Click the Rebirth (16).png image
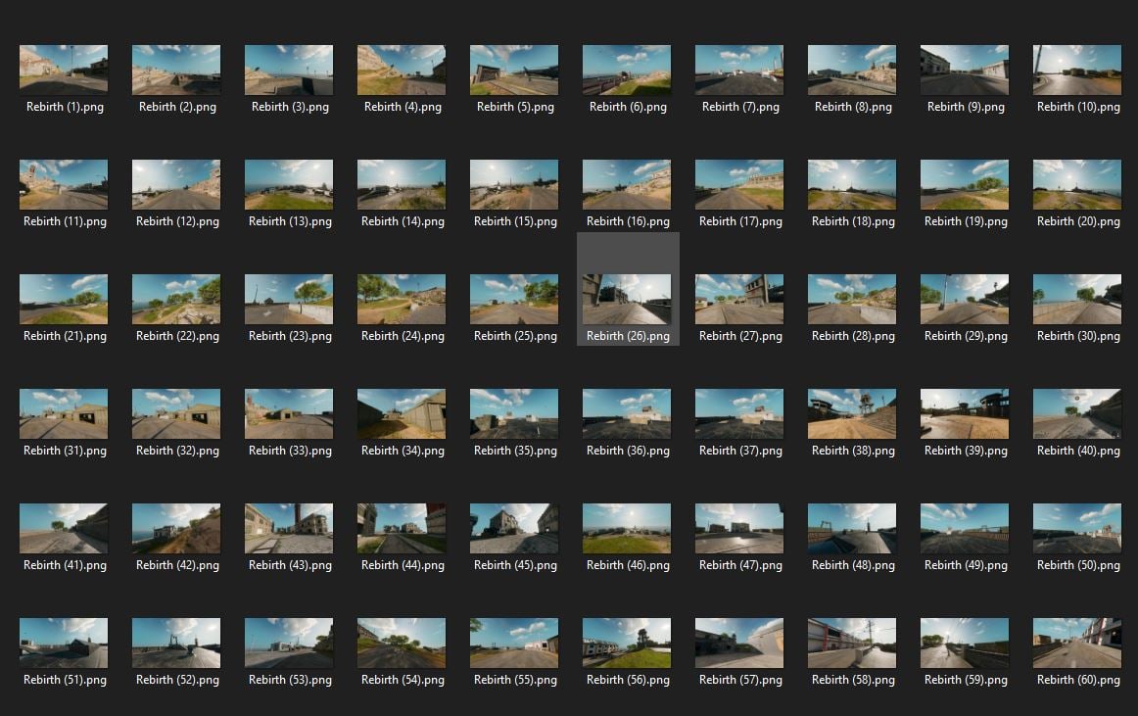 coord(627,184)
